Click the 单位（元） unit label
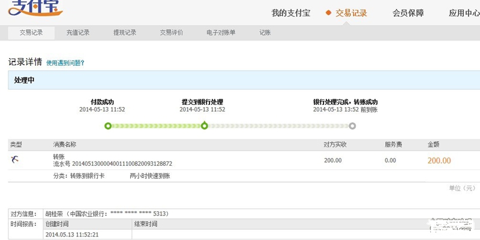 click(462, 188)
